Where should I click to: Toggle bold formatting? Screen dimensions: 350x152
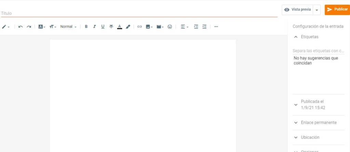click(x=86, y=27)
